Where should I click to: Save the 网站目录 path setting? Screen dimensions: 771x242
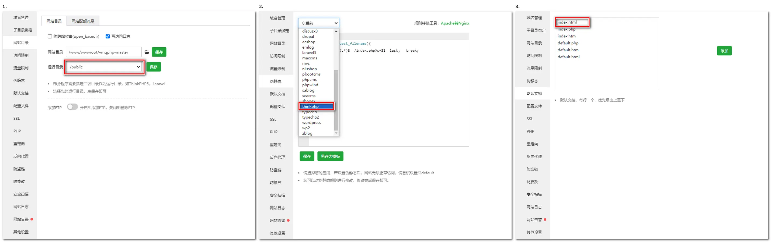click(x=159, y=52)
